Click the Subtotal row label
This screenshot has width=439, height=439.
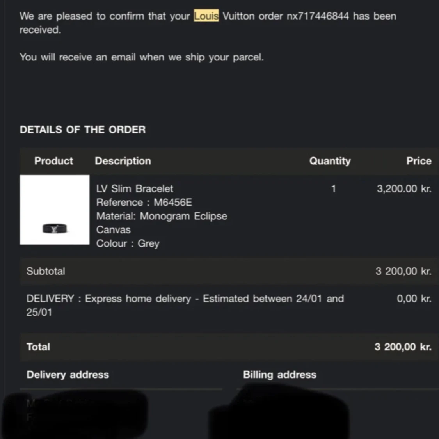click(46, 271)
